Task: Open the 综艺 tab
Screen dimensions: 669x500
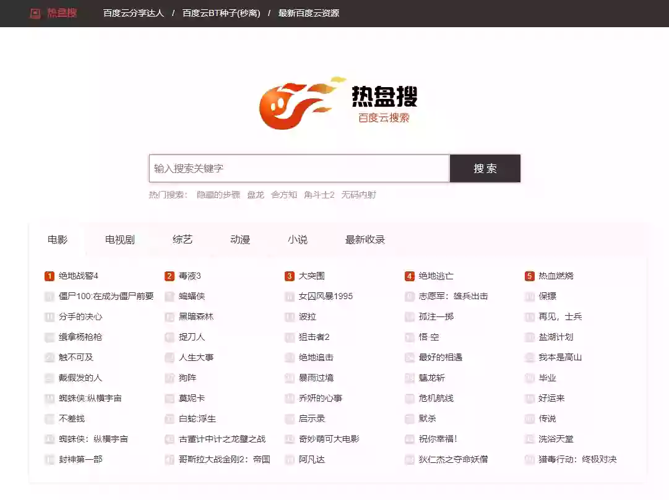Action: (x=182, y=239)
